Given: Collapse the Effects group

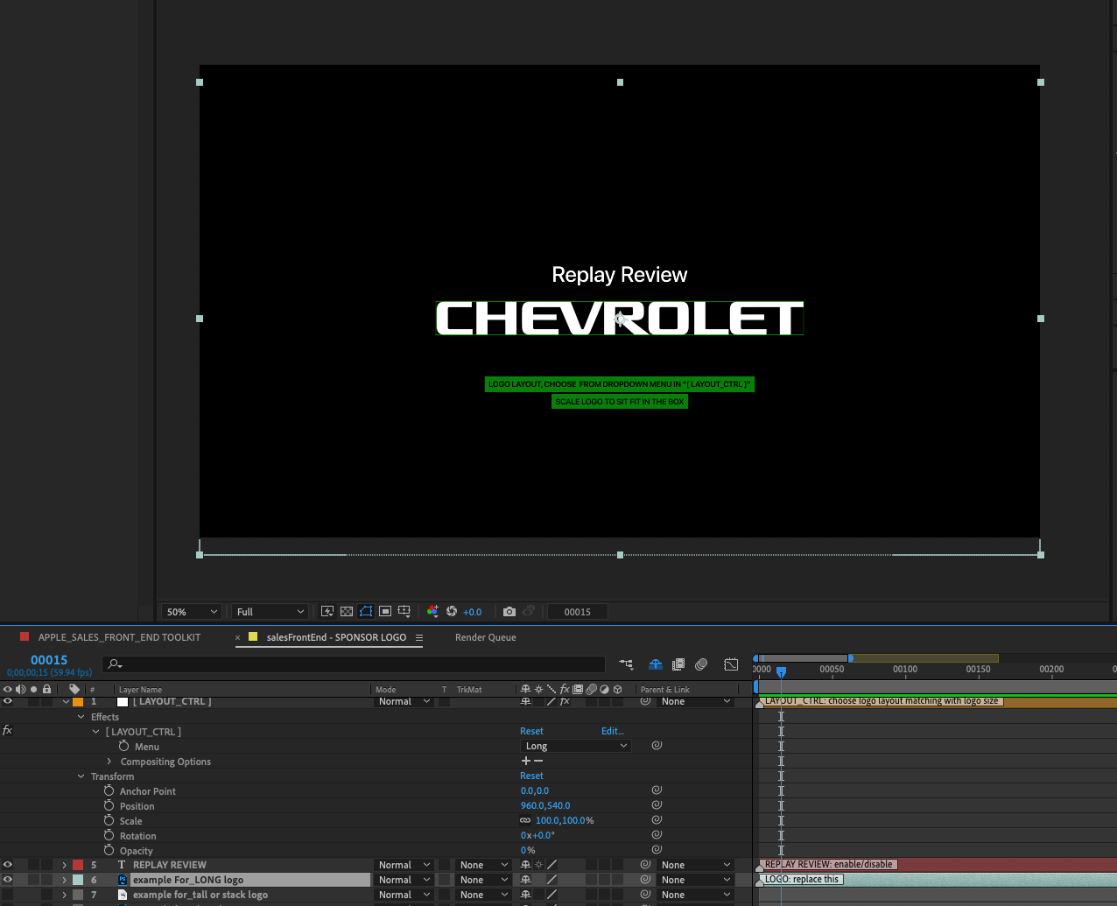Looking at the screenshot, I should pos(81,717).
